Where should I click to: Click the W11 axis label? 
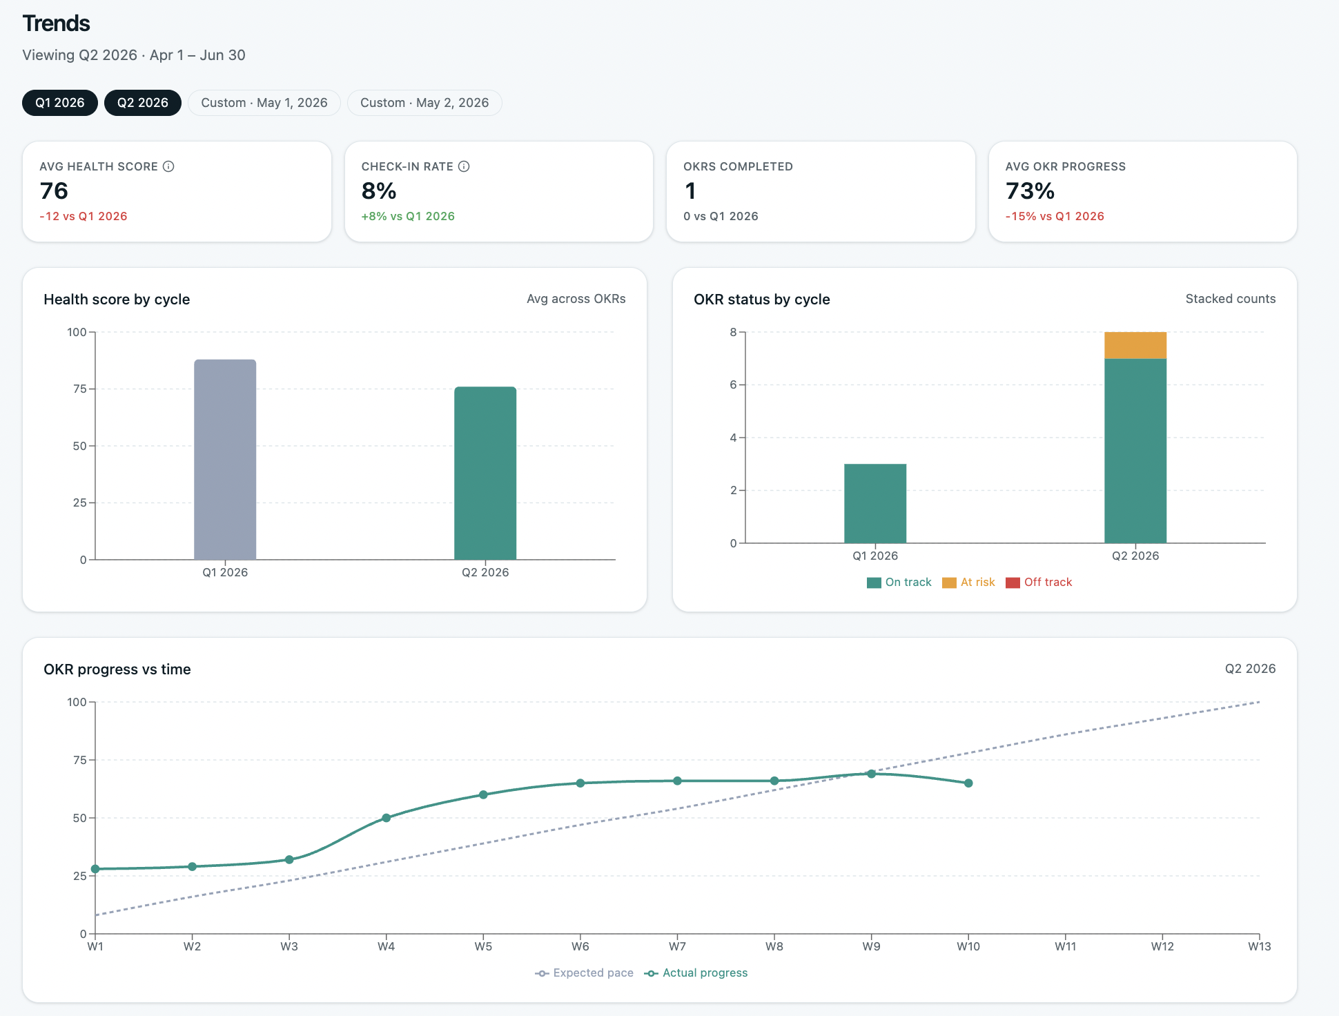click(x=1066, y=946)
